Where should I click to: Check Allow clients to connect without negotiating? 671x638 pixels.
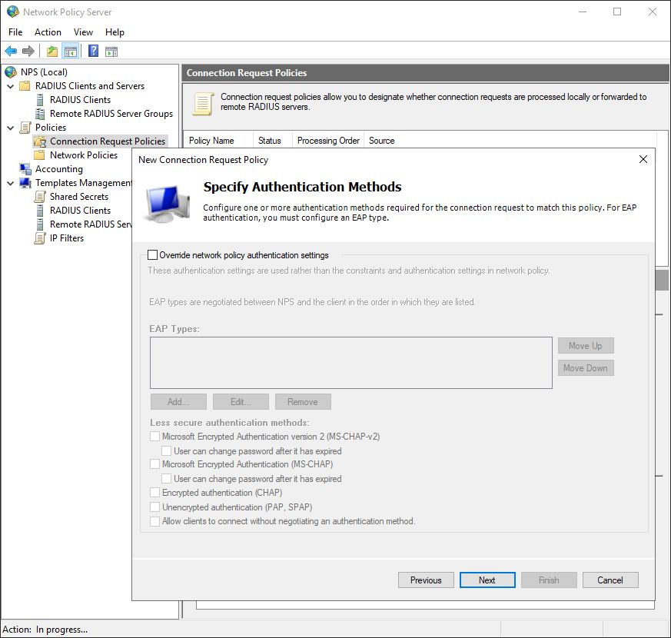154,521
